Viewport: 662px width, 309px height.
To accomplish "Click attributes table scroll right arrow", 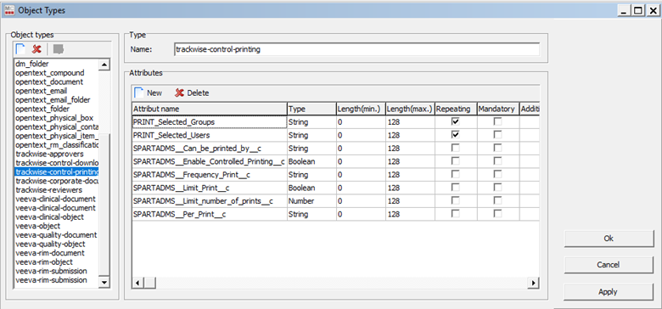I will (x=534, y=283).
